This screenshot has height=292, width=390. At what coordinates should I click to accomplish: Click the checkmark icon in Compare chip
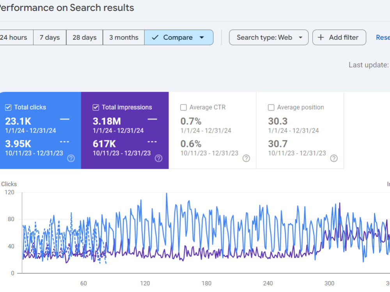(155, 37)
